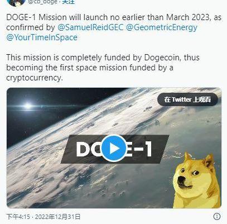
Task: Click the 'funded by Dogecoin' paragraph
Action: click(103, 68)
